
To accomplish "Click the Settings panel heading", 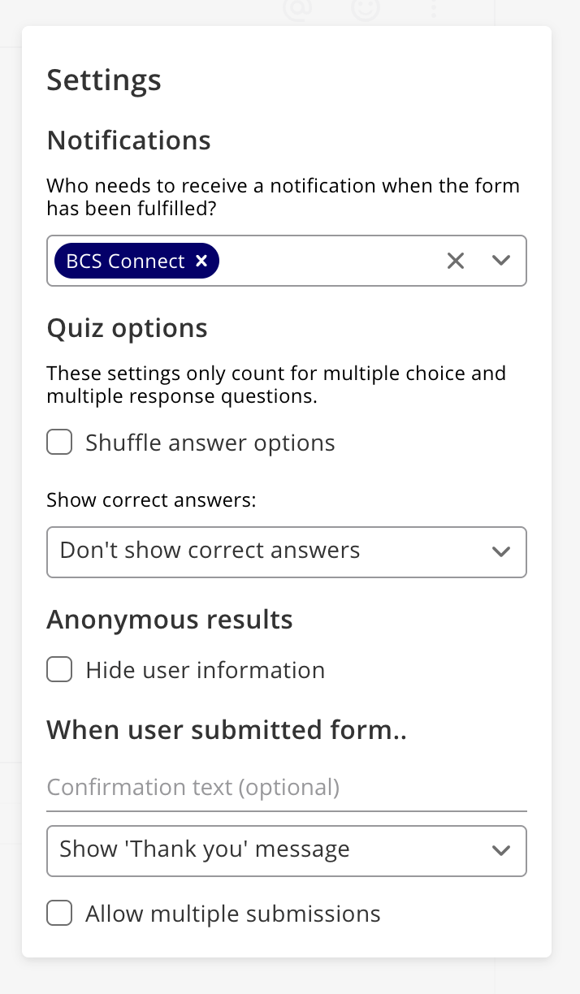I will (x=104, y=80).
